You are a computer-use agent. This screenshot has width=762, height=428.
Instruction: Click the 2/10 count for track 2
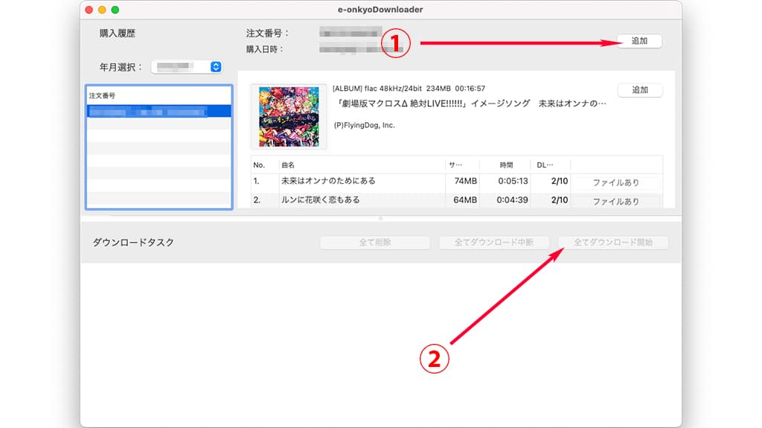[x=560, y=200]
